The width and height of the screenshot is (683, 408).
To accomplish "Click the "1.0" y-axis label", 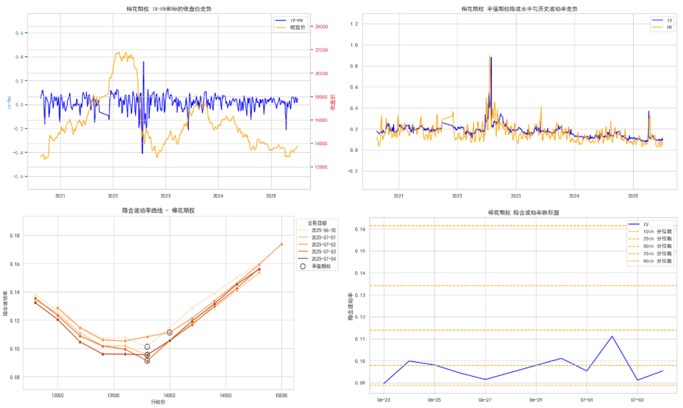I will (x=354, y=45).
